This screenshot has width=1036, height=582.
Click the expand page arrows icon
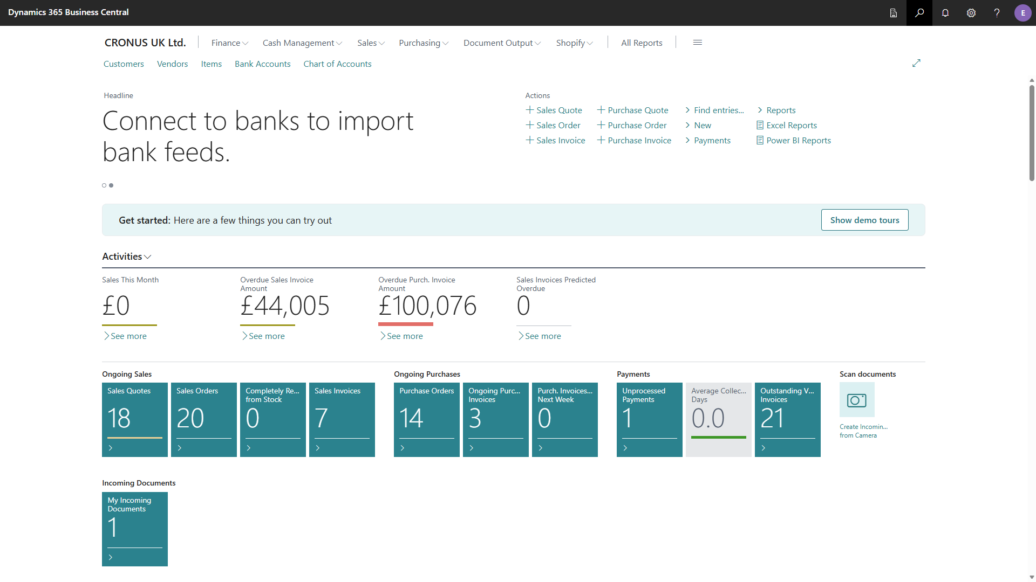point(916,63)
